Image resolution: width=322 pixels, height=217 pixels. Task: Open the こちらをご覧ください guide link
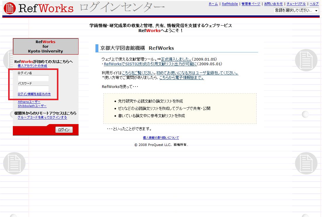pos(138,73)
